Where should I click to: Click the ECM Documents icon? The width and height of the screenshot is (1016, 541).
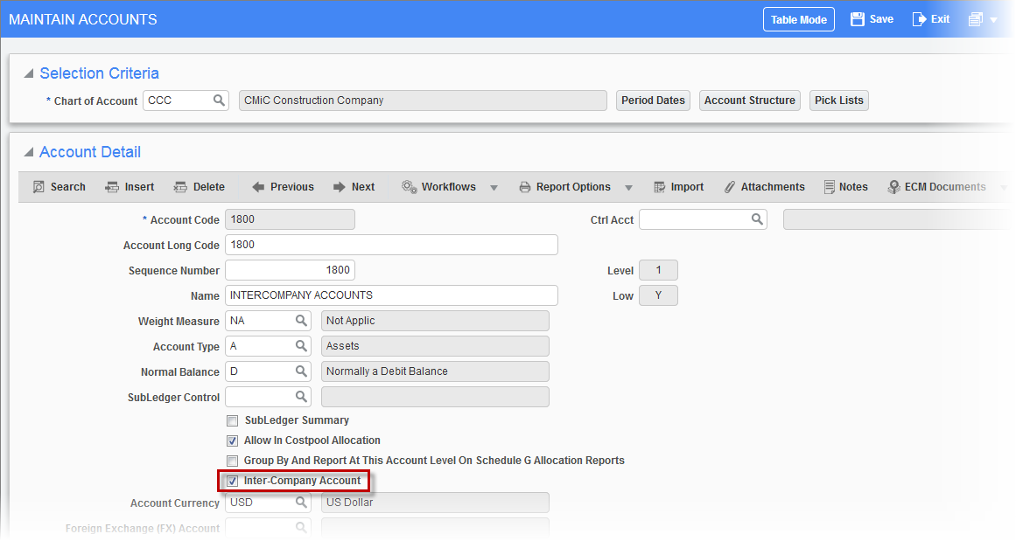pyautogui.click(x=894, y=187)
